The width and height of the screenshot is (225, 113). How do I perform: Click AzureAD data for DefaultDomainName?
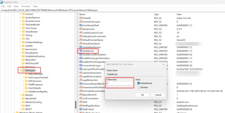[181, 40]
